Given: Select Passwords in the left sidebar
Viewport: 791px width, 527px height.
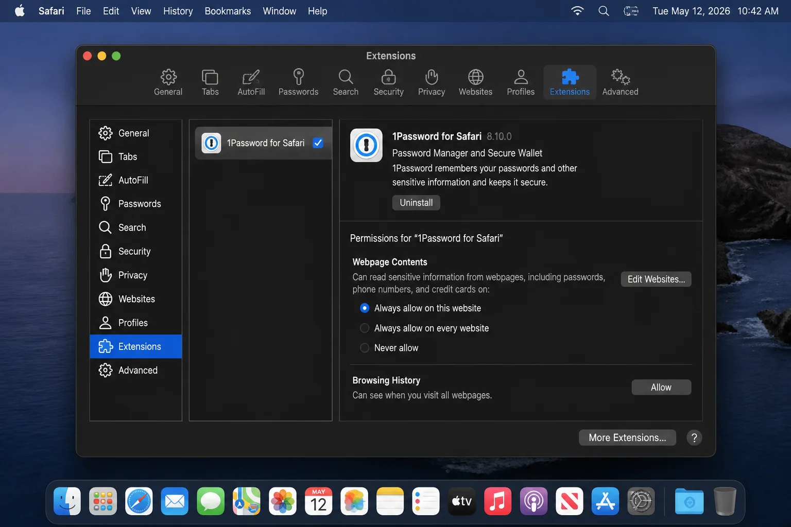Looking at the screenshot, I should tap(136, 204).
